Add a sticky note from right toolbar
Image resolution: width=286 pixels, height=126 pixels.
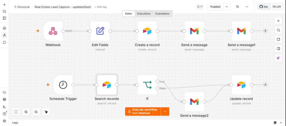(x=278, y=39)
